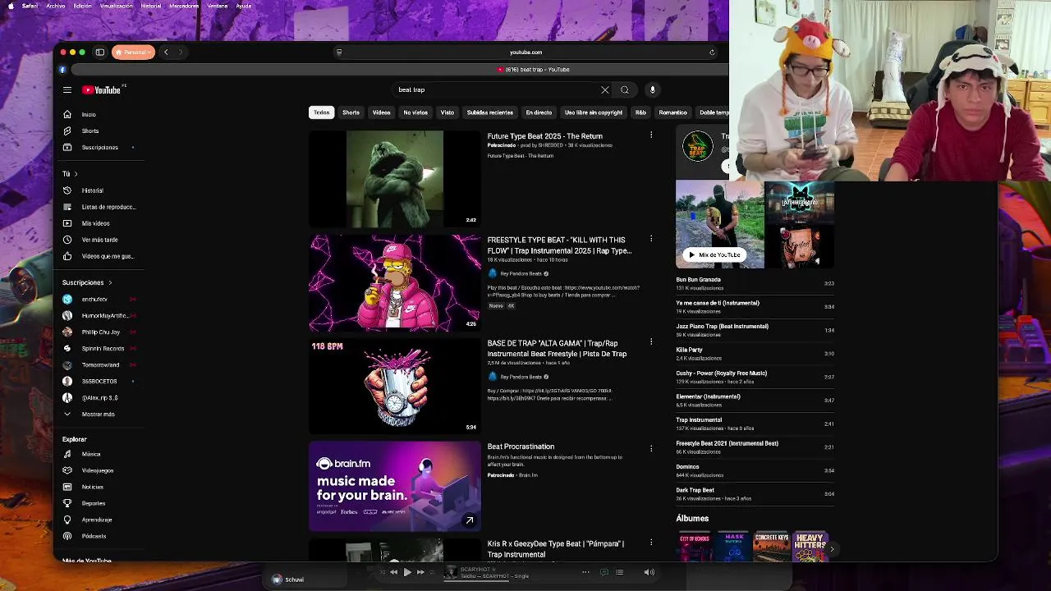Show queue list in bottom music player

(620, 572)
